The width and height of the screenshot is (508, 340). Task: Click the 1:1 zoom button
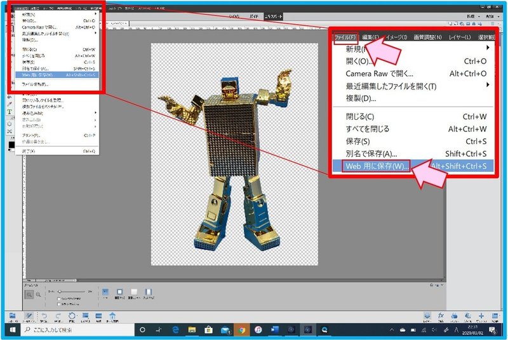pyautogui.click(x=105, y=294)
